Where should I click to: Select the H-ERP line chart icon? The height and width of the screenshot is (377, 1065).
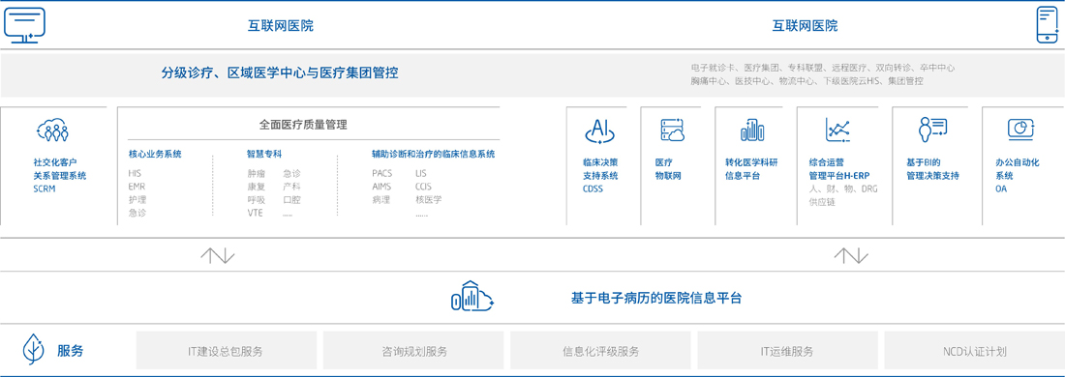(x=838, y=130)
